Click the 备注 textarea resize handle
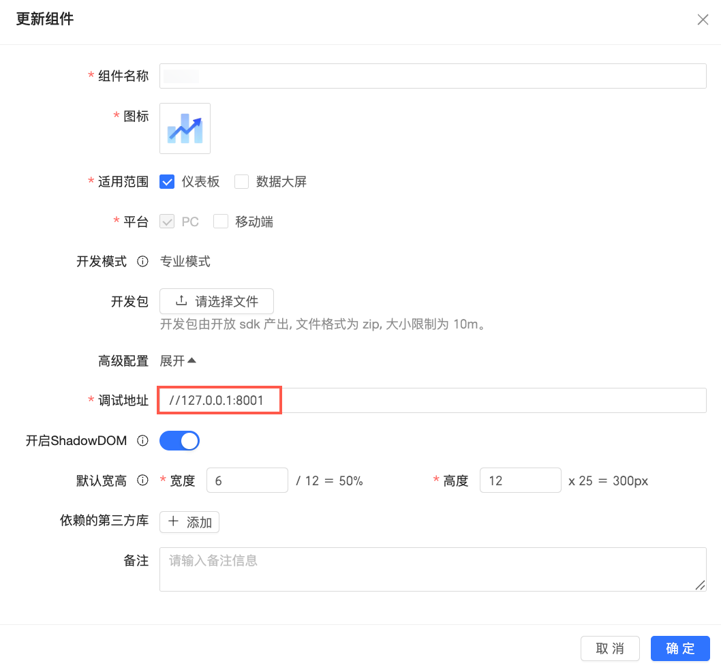This screenshot has width=721, height=672. pyautogui.click(x=701, y=585)
